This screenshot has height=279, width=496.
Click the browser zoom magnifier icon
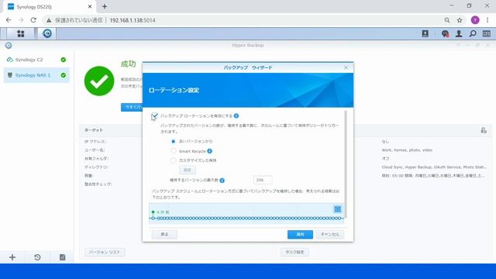(x=447, y=20)
